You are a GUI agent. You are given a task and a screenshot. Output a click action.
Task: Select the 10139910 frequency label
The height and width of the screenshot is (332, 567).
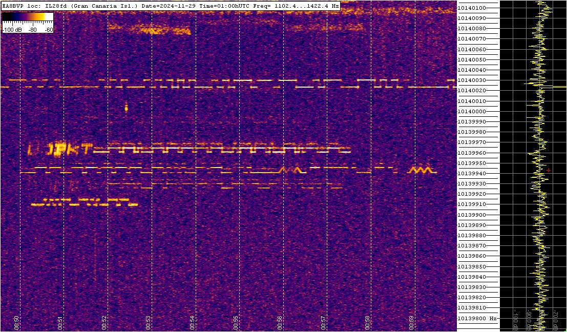(x=471, y=204)
